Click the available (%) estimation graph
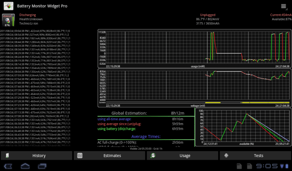This screenshot has height=171, width=292. coord(243,127)
